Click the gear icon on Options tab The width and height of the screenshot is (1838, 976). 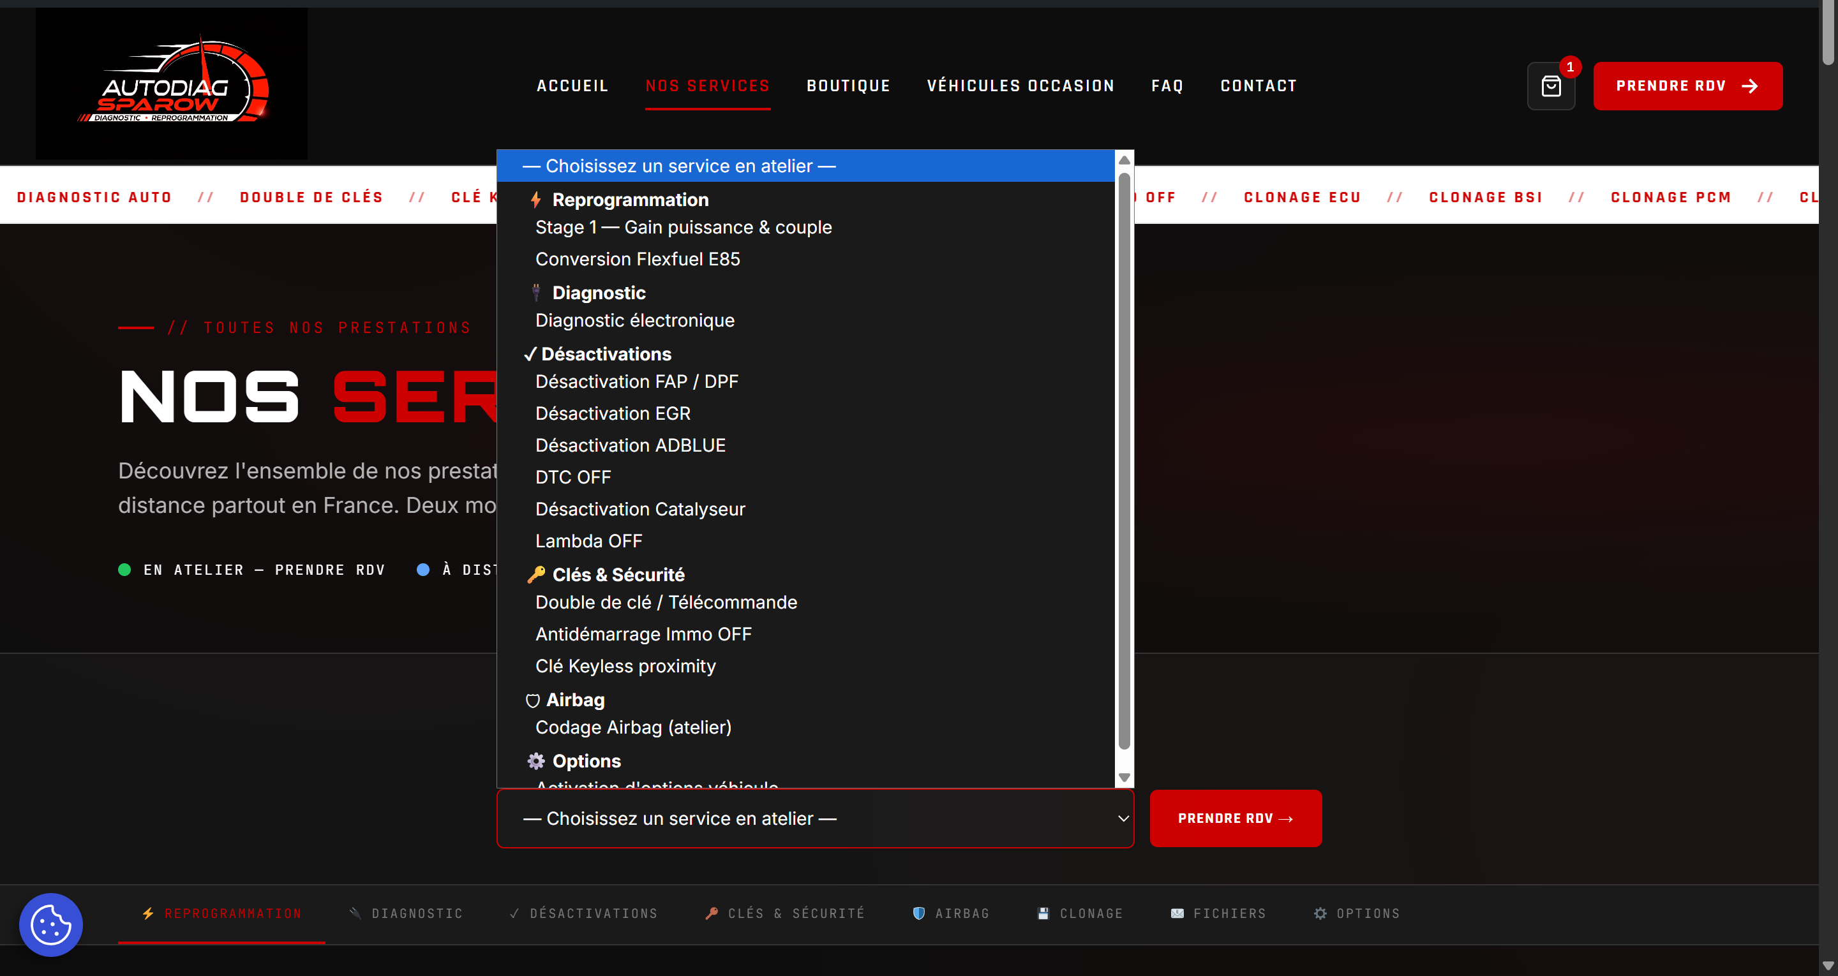pyautogui.click(x=1320, y=913)
